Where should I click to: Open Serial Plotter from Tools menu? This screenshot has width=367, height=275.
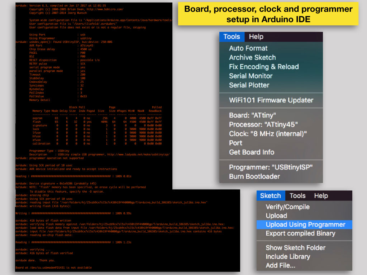tap(249, 85)
